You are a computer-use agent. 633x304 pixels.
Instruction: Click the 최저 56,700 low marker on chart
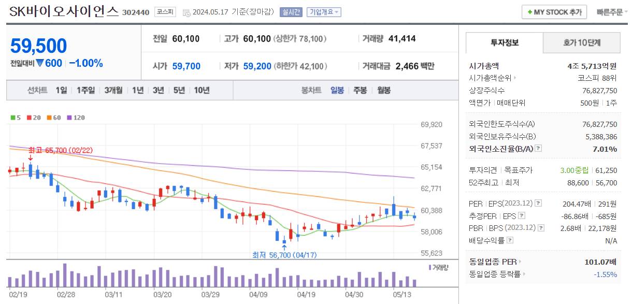(x=284, y=255)
